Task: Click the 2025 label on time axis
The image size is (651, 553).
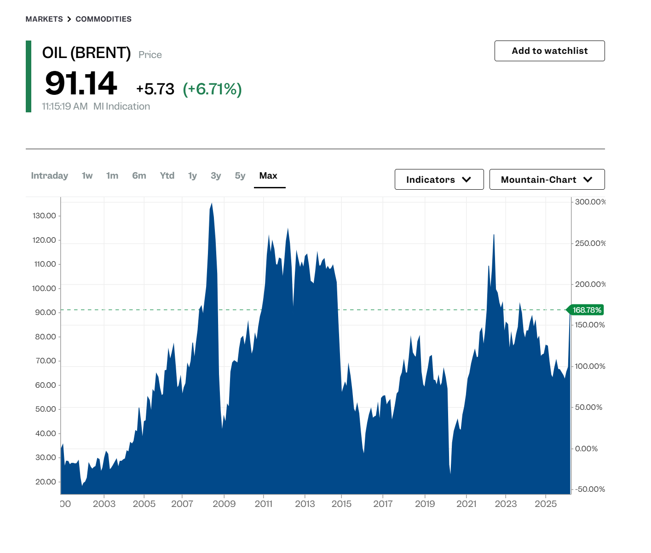Action: coord(546,504)
